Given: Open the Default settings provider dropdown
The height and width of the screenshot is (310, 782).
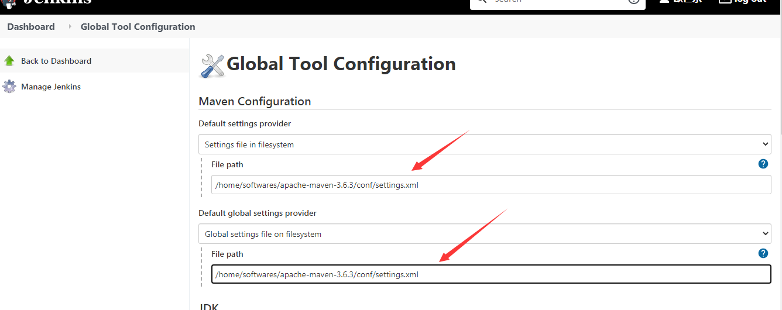Looking at the screenshot, I should (485, 144).
